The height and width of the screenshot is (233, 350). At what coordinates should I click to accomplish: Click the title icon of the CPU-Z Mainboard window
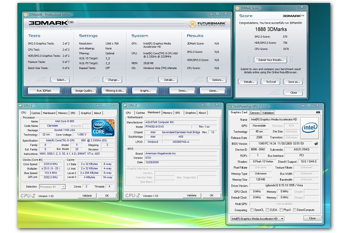pyautogui.click(x=125, y=106)
